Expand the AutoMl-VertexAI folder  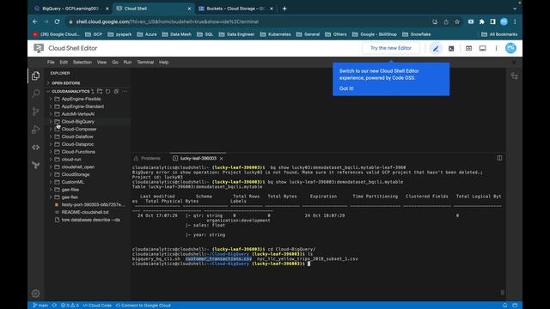tap(78, 114)
